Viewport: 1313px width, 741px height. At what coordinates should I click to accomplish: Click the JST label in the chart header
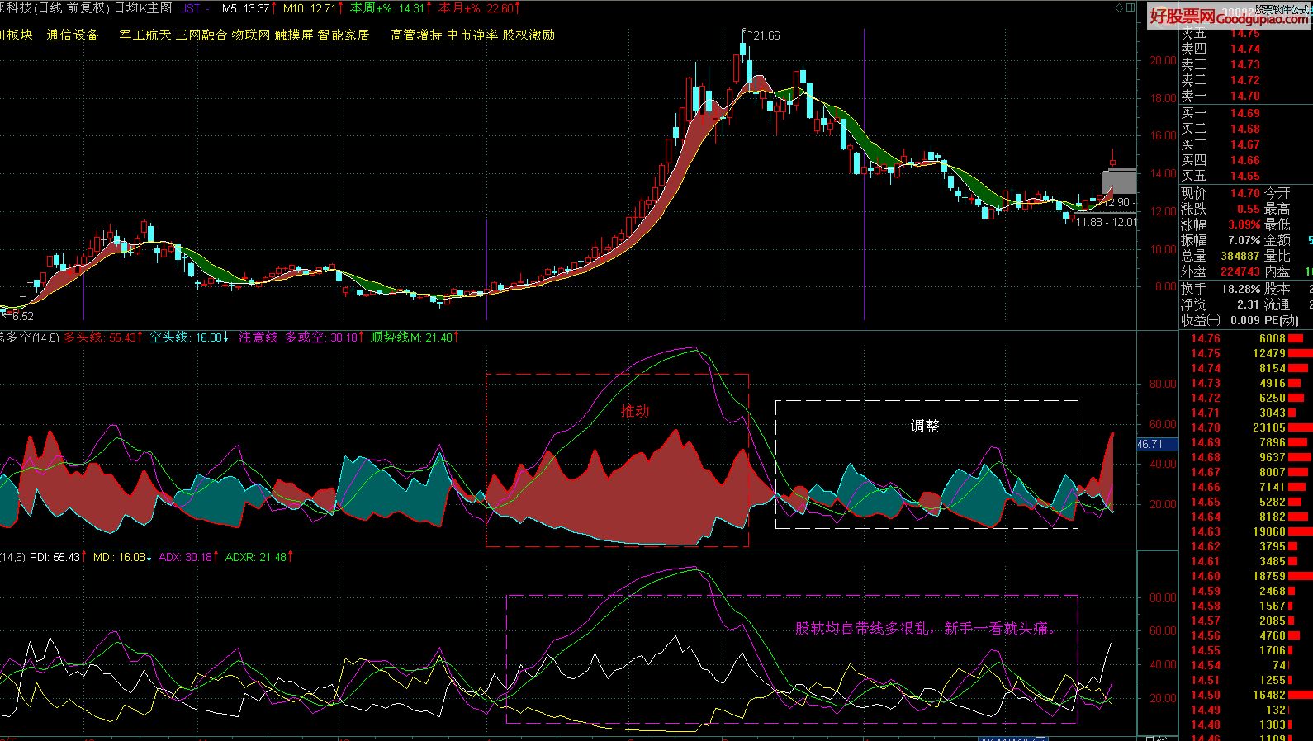click(x=195, y=8)
